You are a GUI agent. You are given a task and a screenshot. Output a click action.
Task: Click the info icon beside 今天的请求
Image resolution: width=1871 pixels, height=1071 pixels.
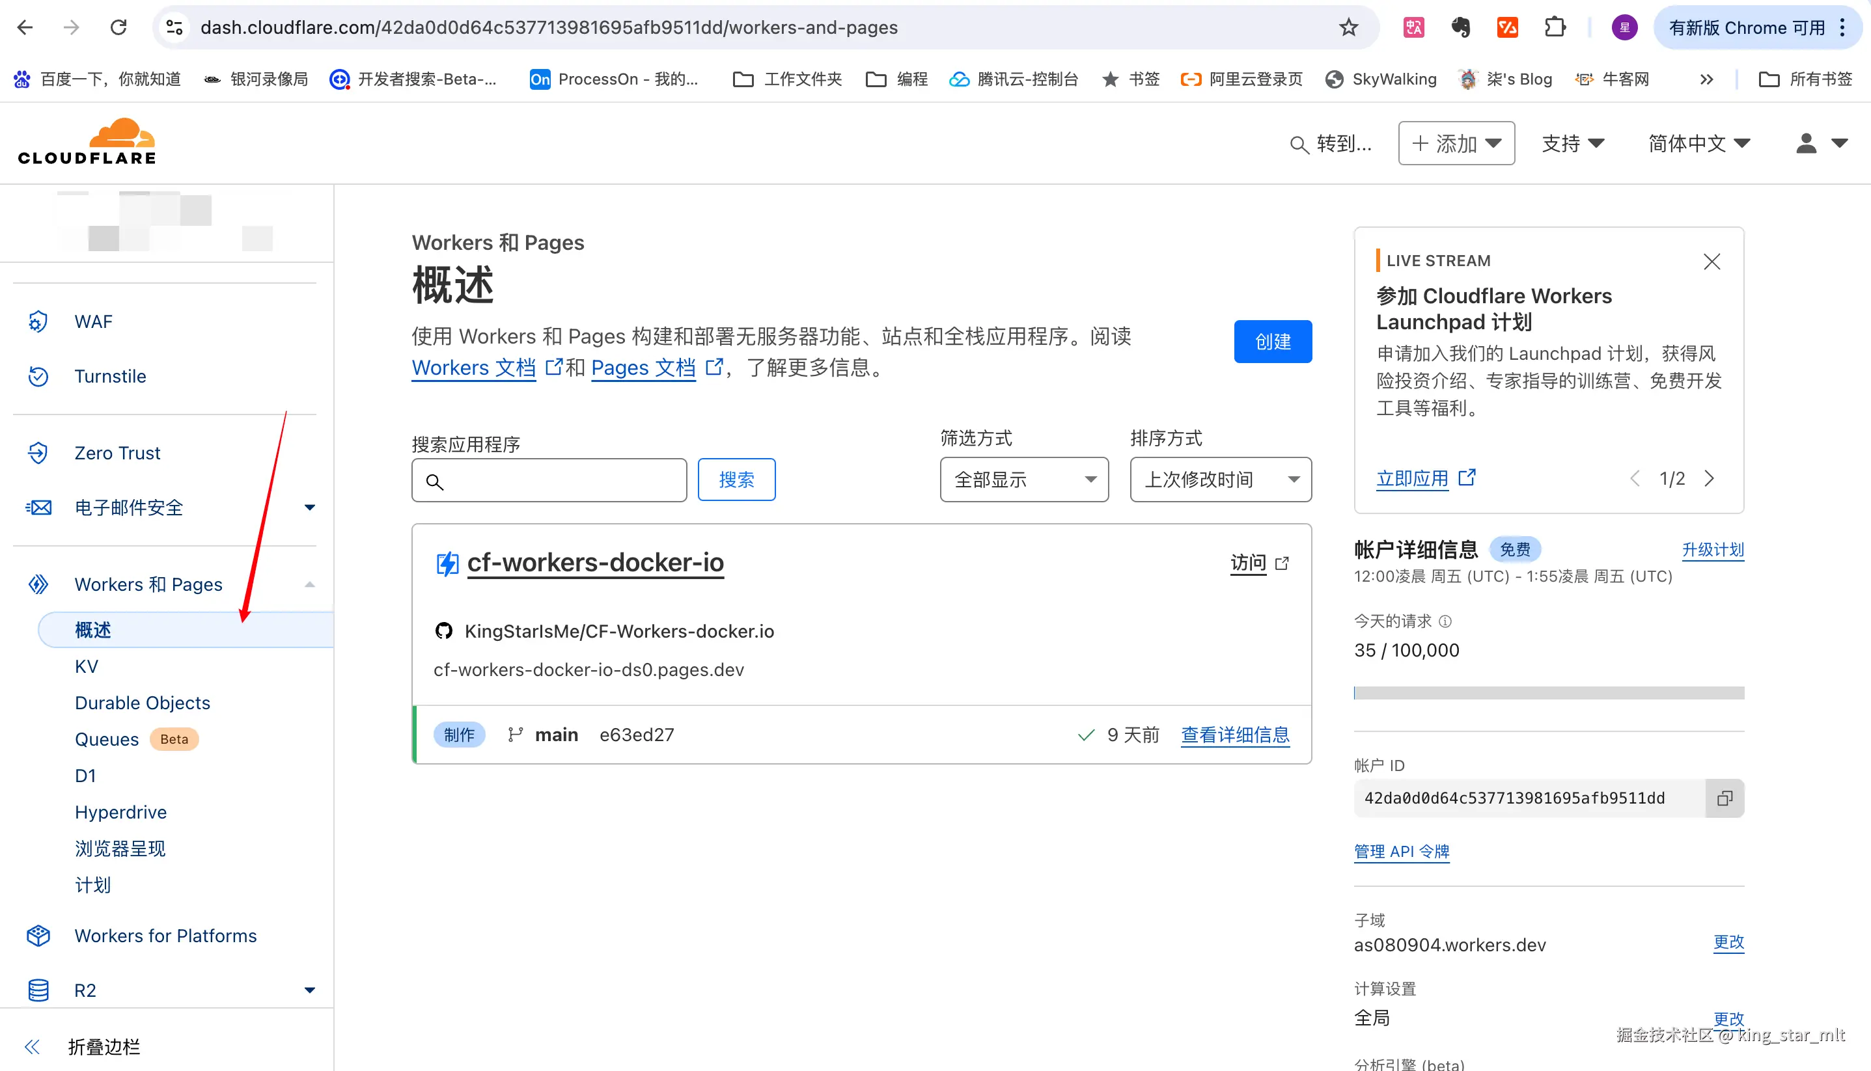[1445, 621]
